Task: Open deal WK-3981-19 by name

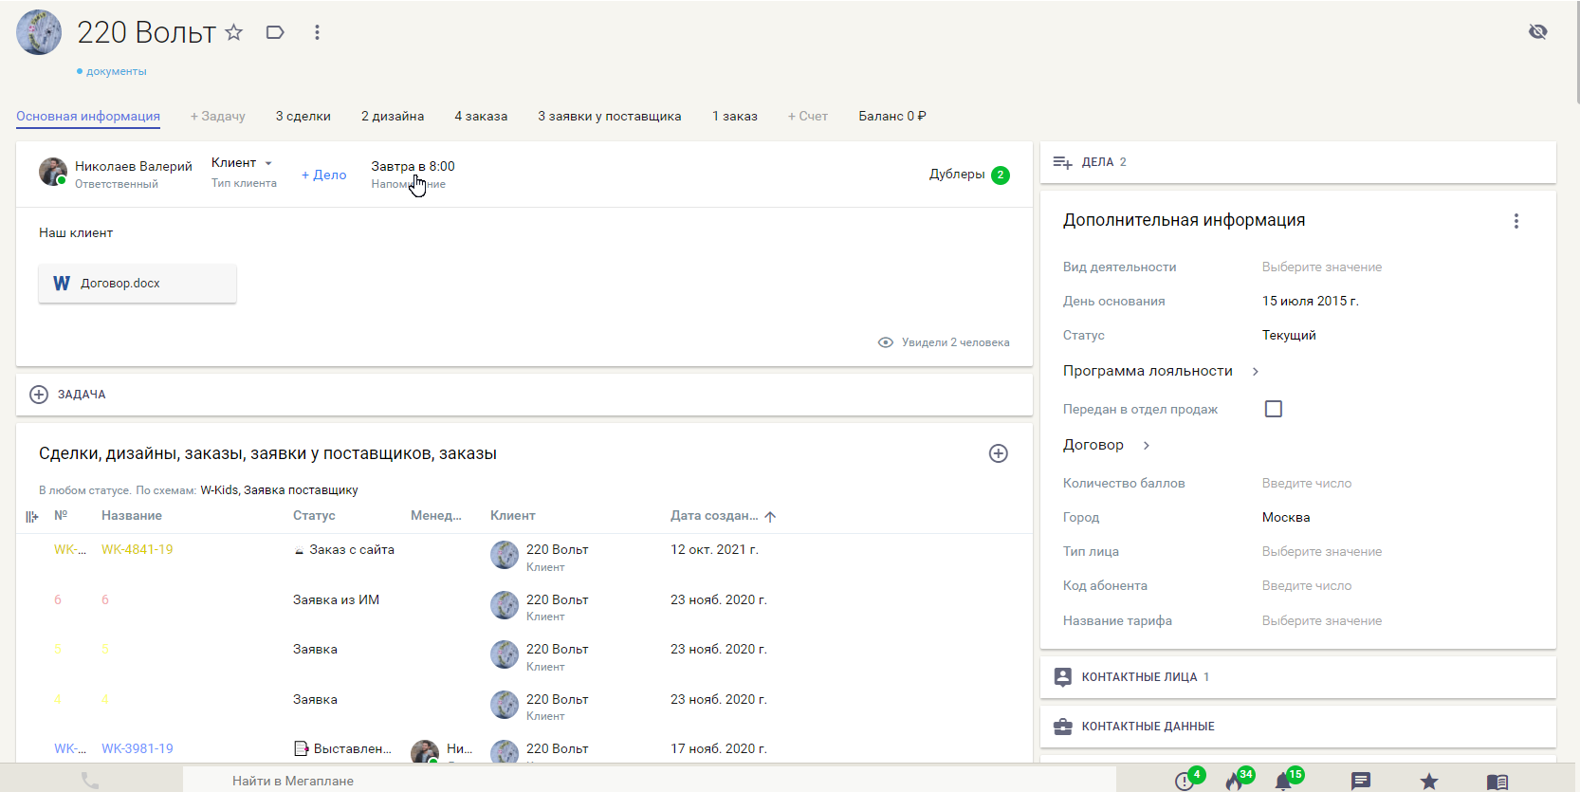Action: (x=138, y=749)
